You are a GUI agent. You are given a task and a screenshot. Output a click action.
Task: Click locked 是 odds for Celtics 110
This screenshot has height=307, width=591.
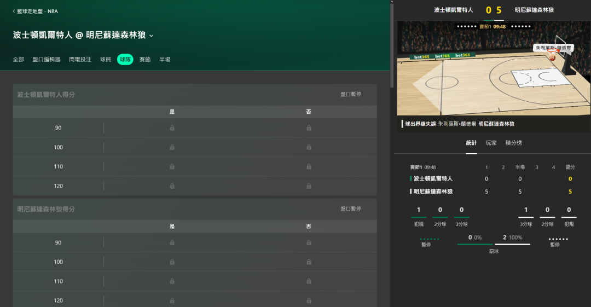click(x=172, y=166)
